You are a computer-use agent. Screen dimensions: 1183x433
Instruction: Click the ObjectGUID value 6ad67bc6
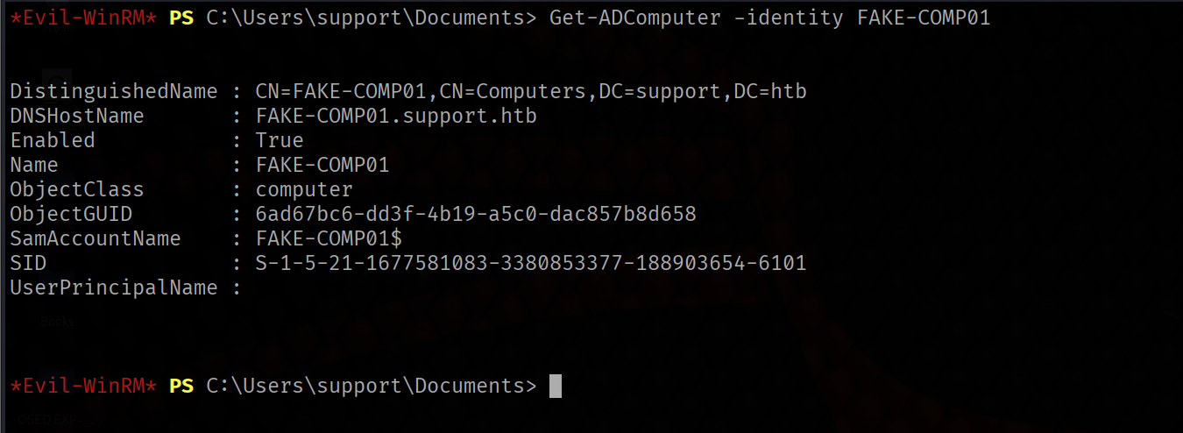476,214
